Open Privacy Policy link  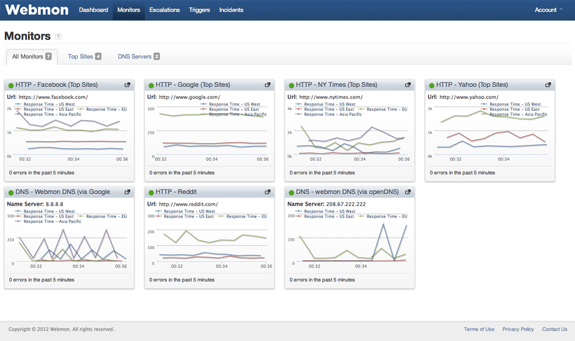pos(518,329)
